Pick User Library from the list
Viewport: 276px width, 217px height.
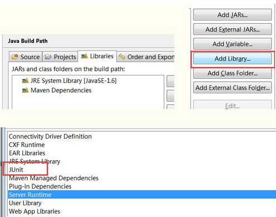(25, 203)
